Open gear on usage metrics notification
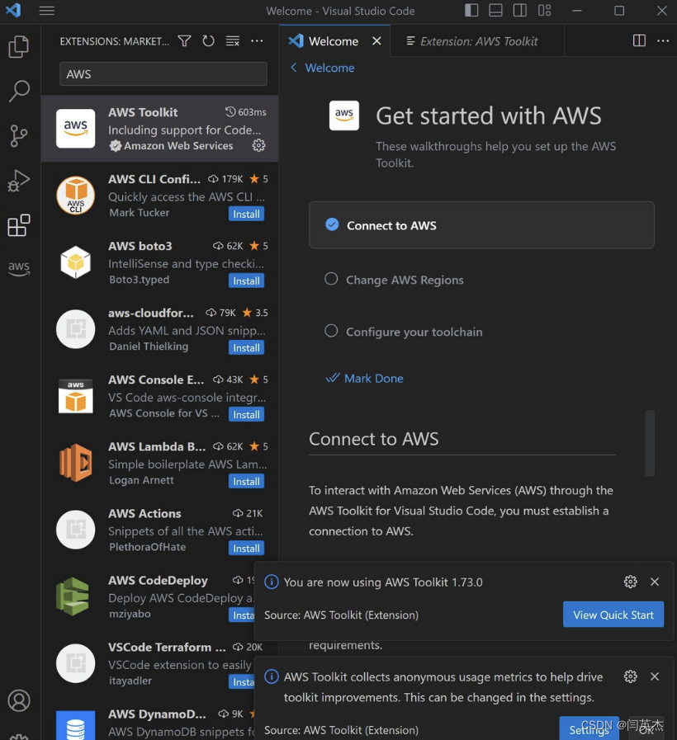677x740 pixels. pos(631,676)
